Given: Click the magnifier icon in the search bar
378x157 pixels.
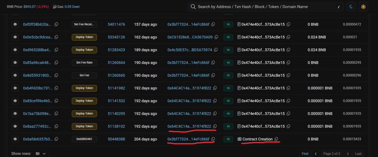Looking at the screenshot, I should [193, 7].
